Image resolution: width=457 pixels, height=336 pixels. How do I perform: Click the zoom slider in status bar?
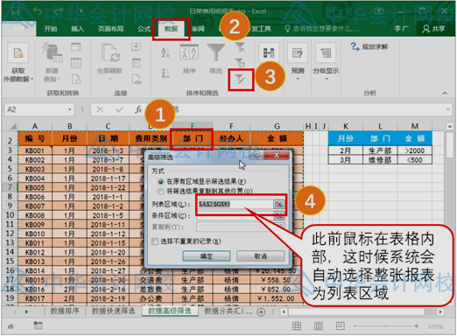386,326
